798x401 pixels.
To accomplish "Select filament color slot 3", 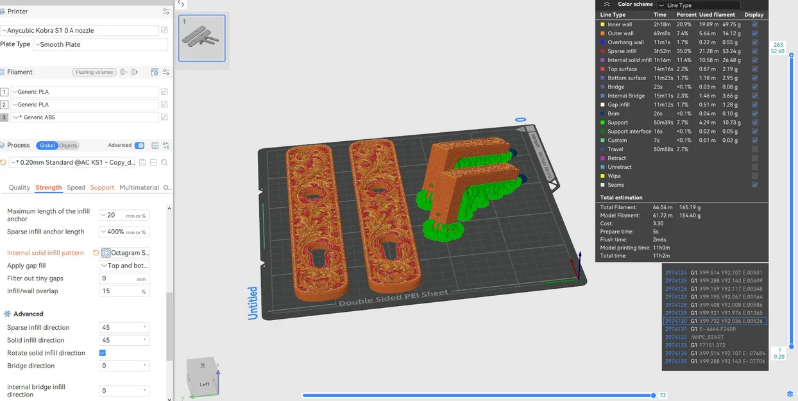I will coord(4,117).
